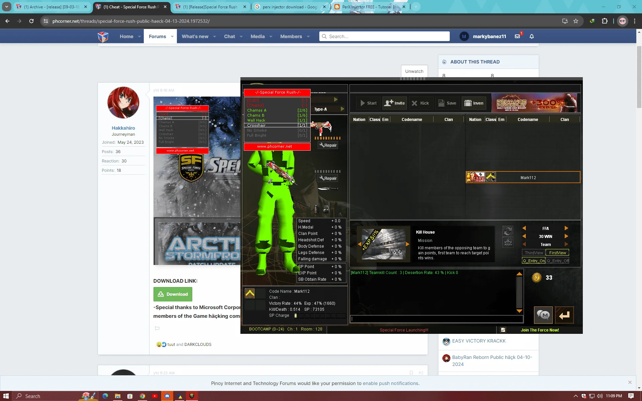Switch to the PerX Injector FREE tab
Image resolution: width=642 pixels, height=401 pixels.
point(370,7)
